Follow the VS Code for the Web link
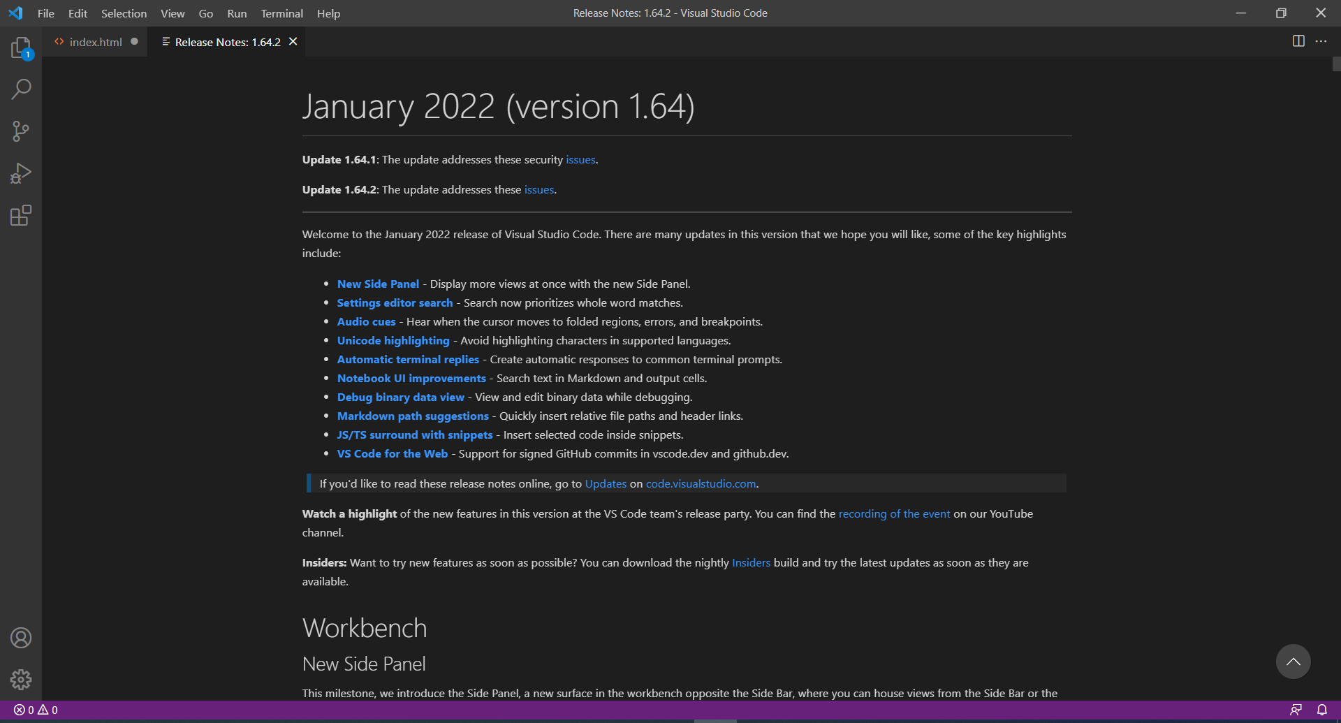This screenshot has width=1341, height=723. coord(393,454)
